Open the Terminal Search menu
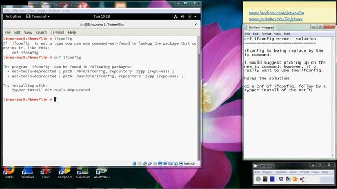 point(41,33)
